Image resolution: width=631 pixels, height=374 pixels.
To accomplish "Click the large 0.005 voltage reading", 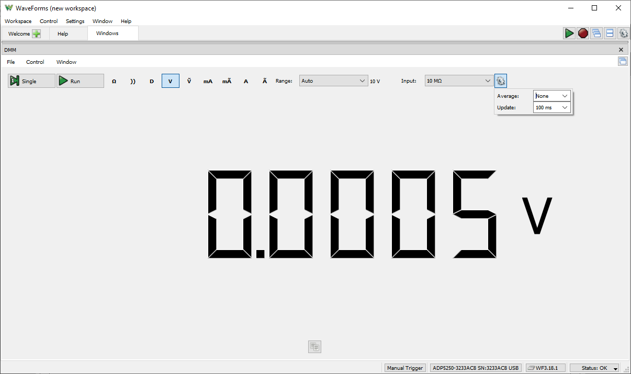I will 352,214.
